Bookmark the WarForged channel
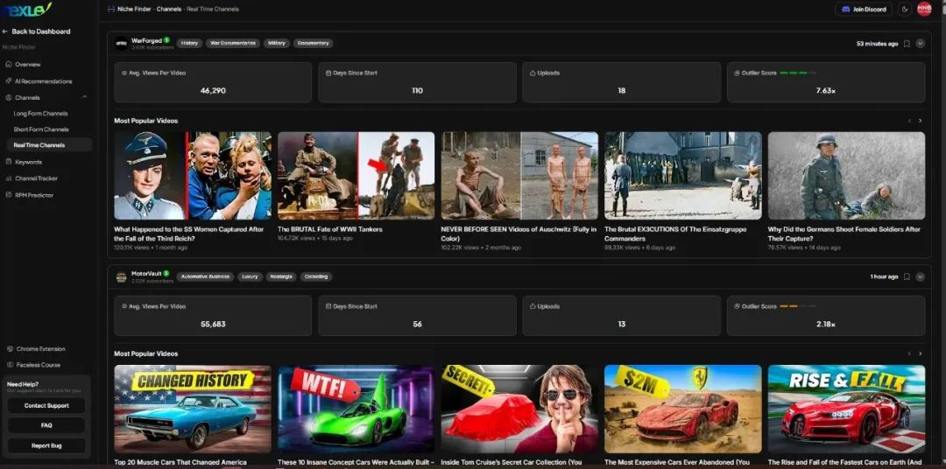This screenshot has height=469, width=946. pyautogui.click(x=907, y=43)
